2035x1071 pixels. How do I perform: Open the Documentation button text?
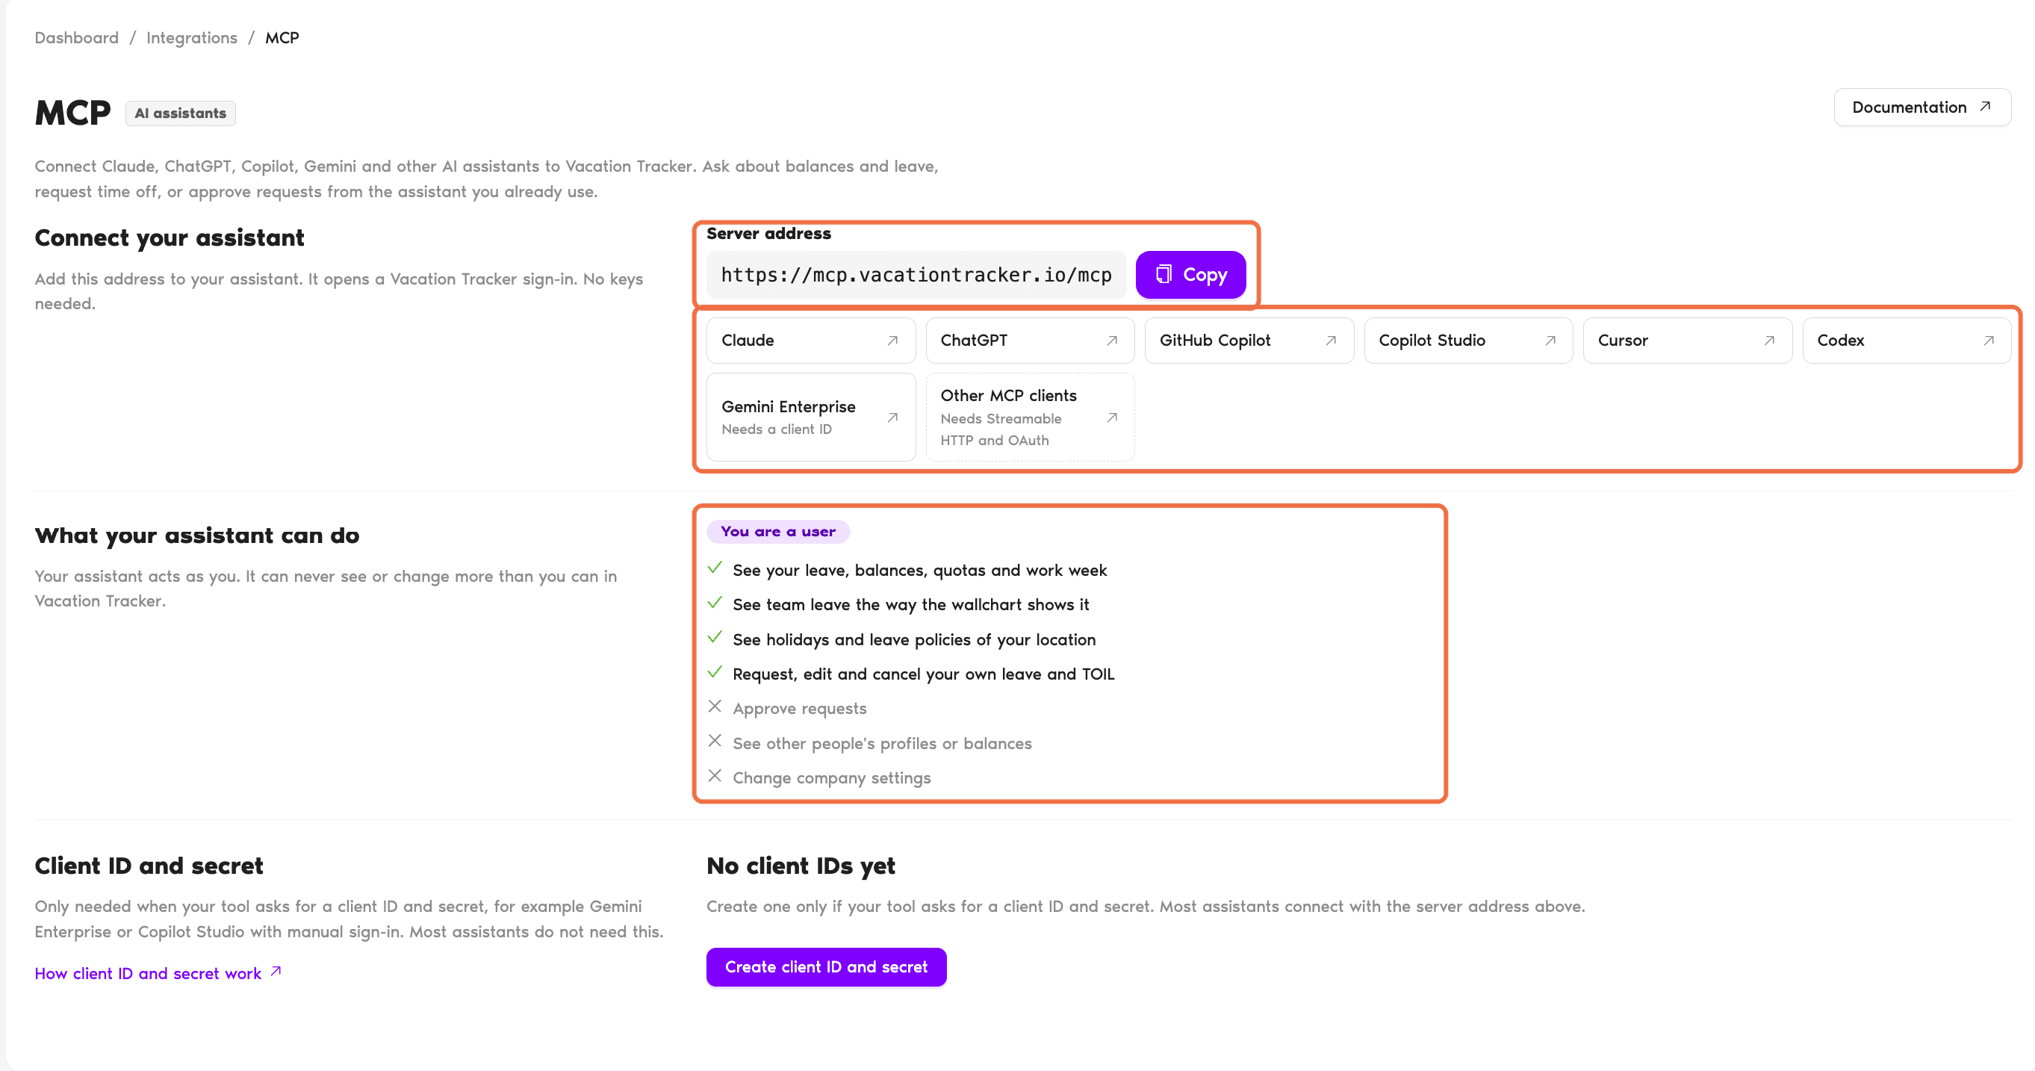(x=1909, y=108)
